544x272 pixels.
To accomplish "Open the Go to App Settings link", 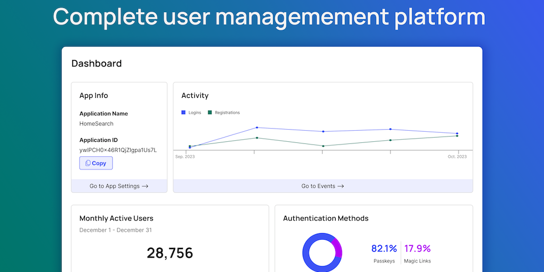I will (119, 186).
